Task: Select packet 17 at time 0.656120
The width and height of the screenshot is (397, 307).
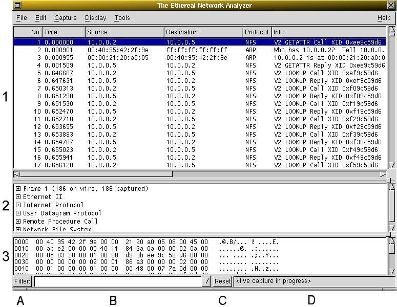Action: tap(199, 165)
